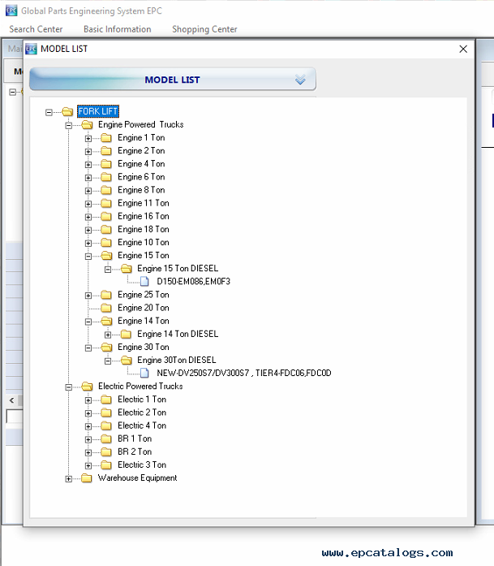Click the NEW-DV250S7/DV300S7 document icon
This screenshot has height=566, width=494.
coord(145,374)
